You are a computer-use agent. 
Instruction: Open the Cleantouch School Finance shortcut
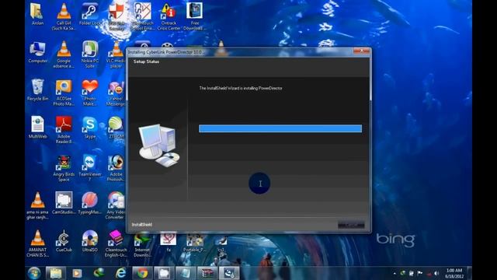[x=142, y=17]
